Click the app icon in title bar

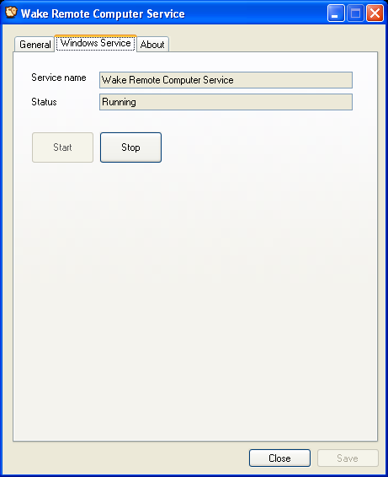pyautogui.click(x=11, y=13)
